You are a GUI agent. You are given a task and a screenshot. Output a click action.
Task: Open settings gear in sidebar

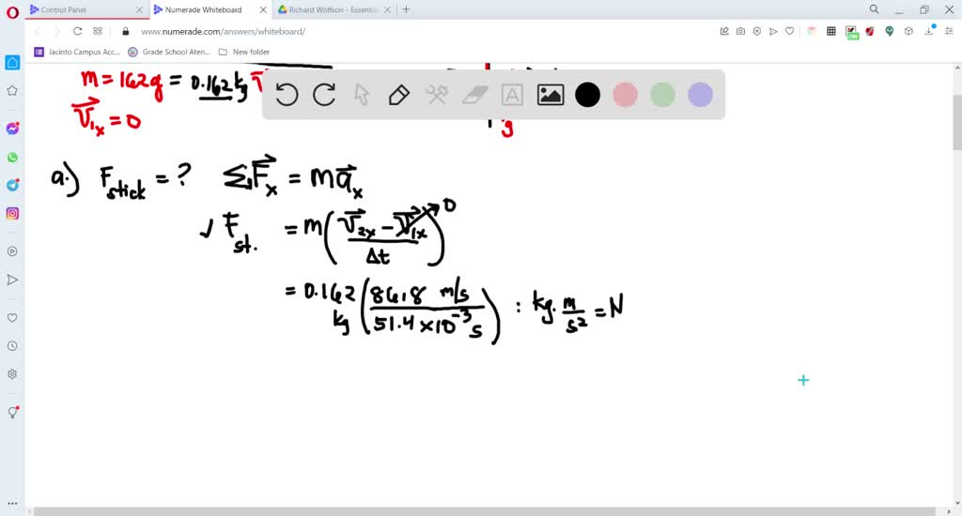tap(12, 374)
